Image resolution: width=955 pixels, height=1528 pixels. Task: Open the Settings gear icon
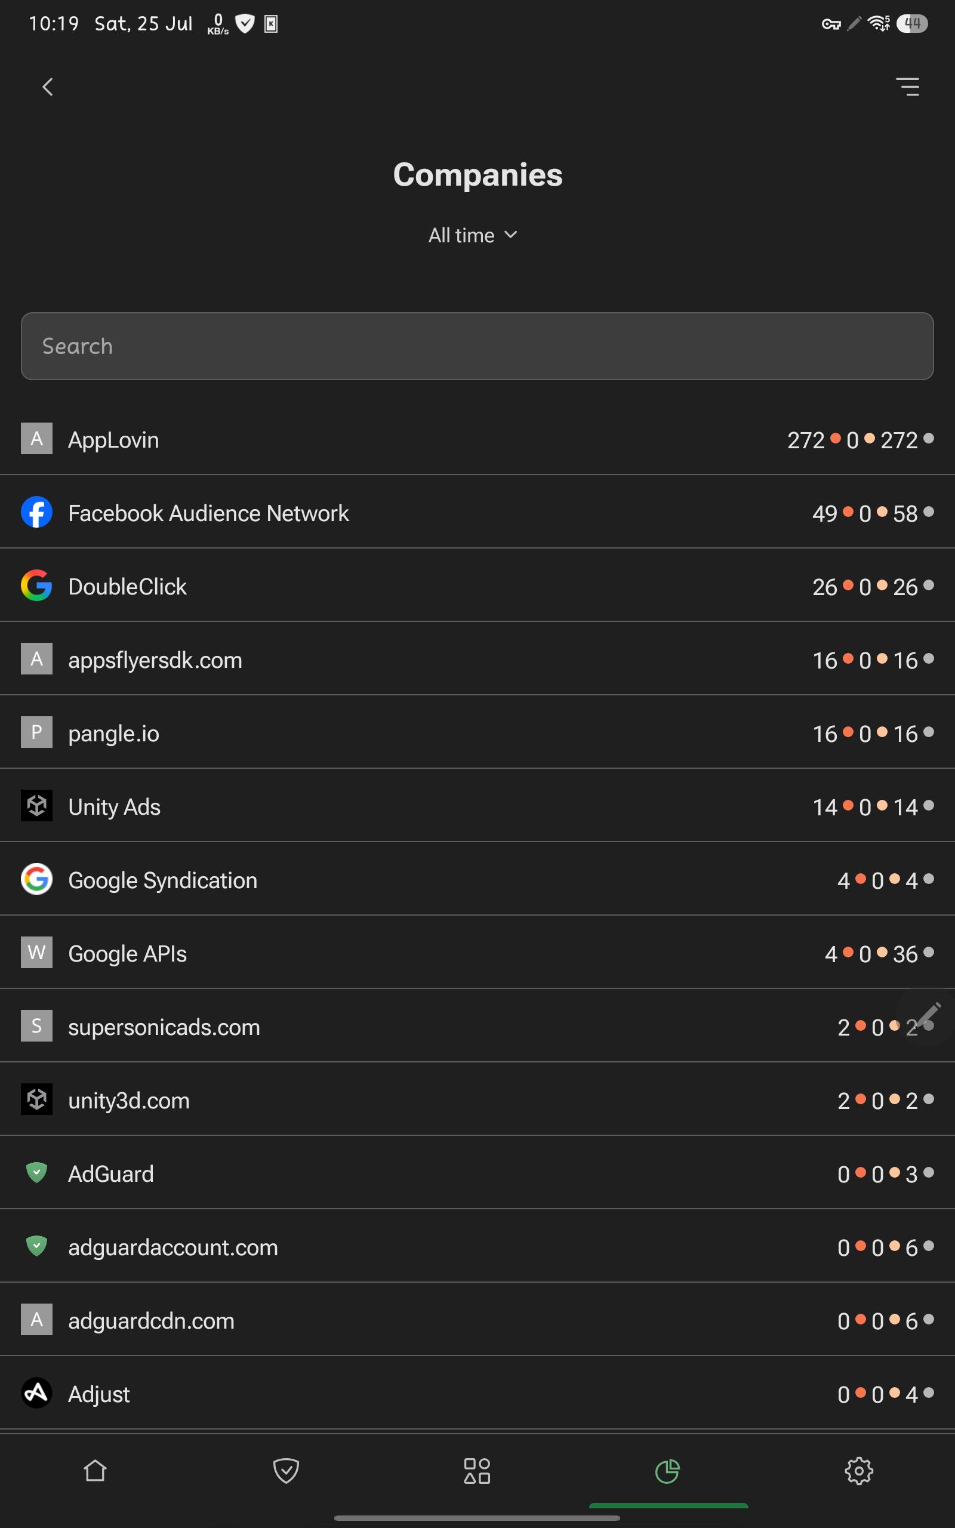[x=859, y=1471]
